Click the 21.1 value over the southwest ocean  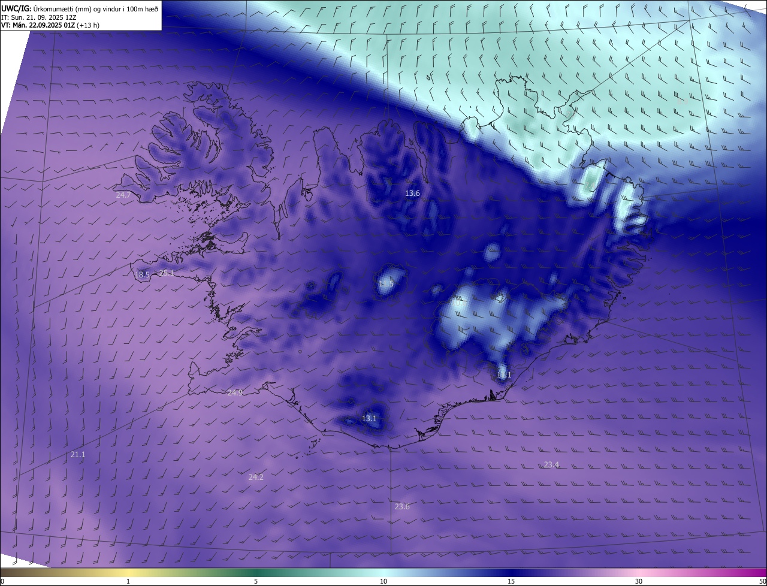click(x=78, y=455)
